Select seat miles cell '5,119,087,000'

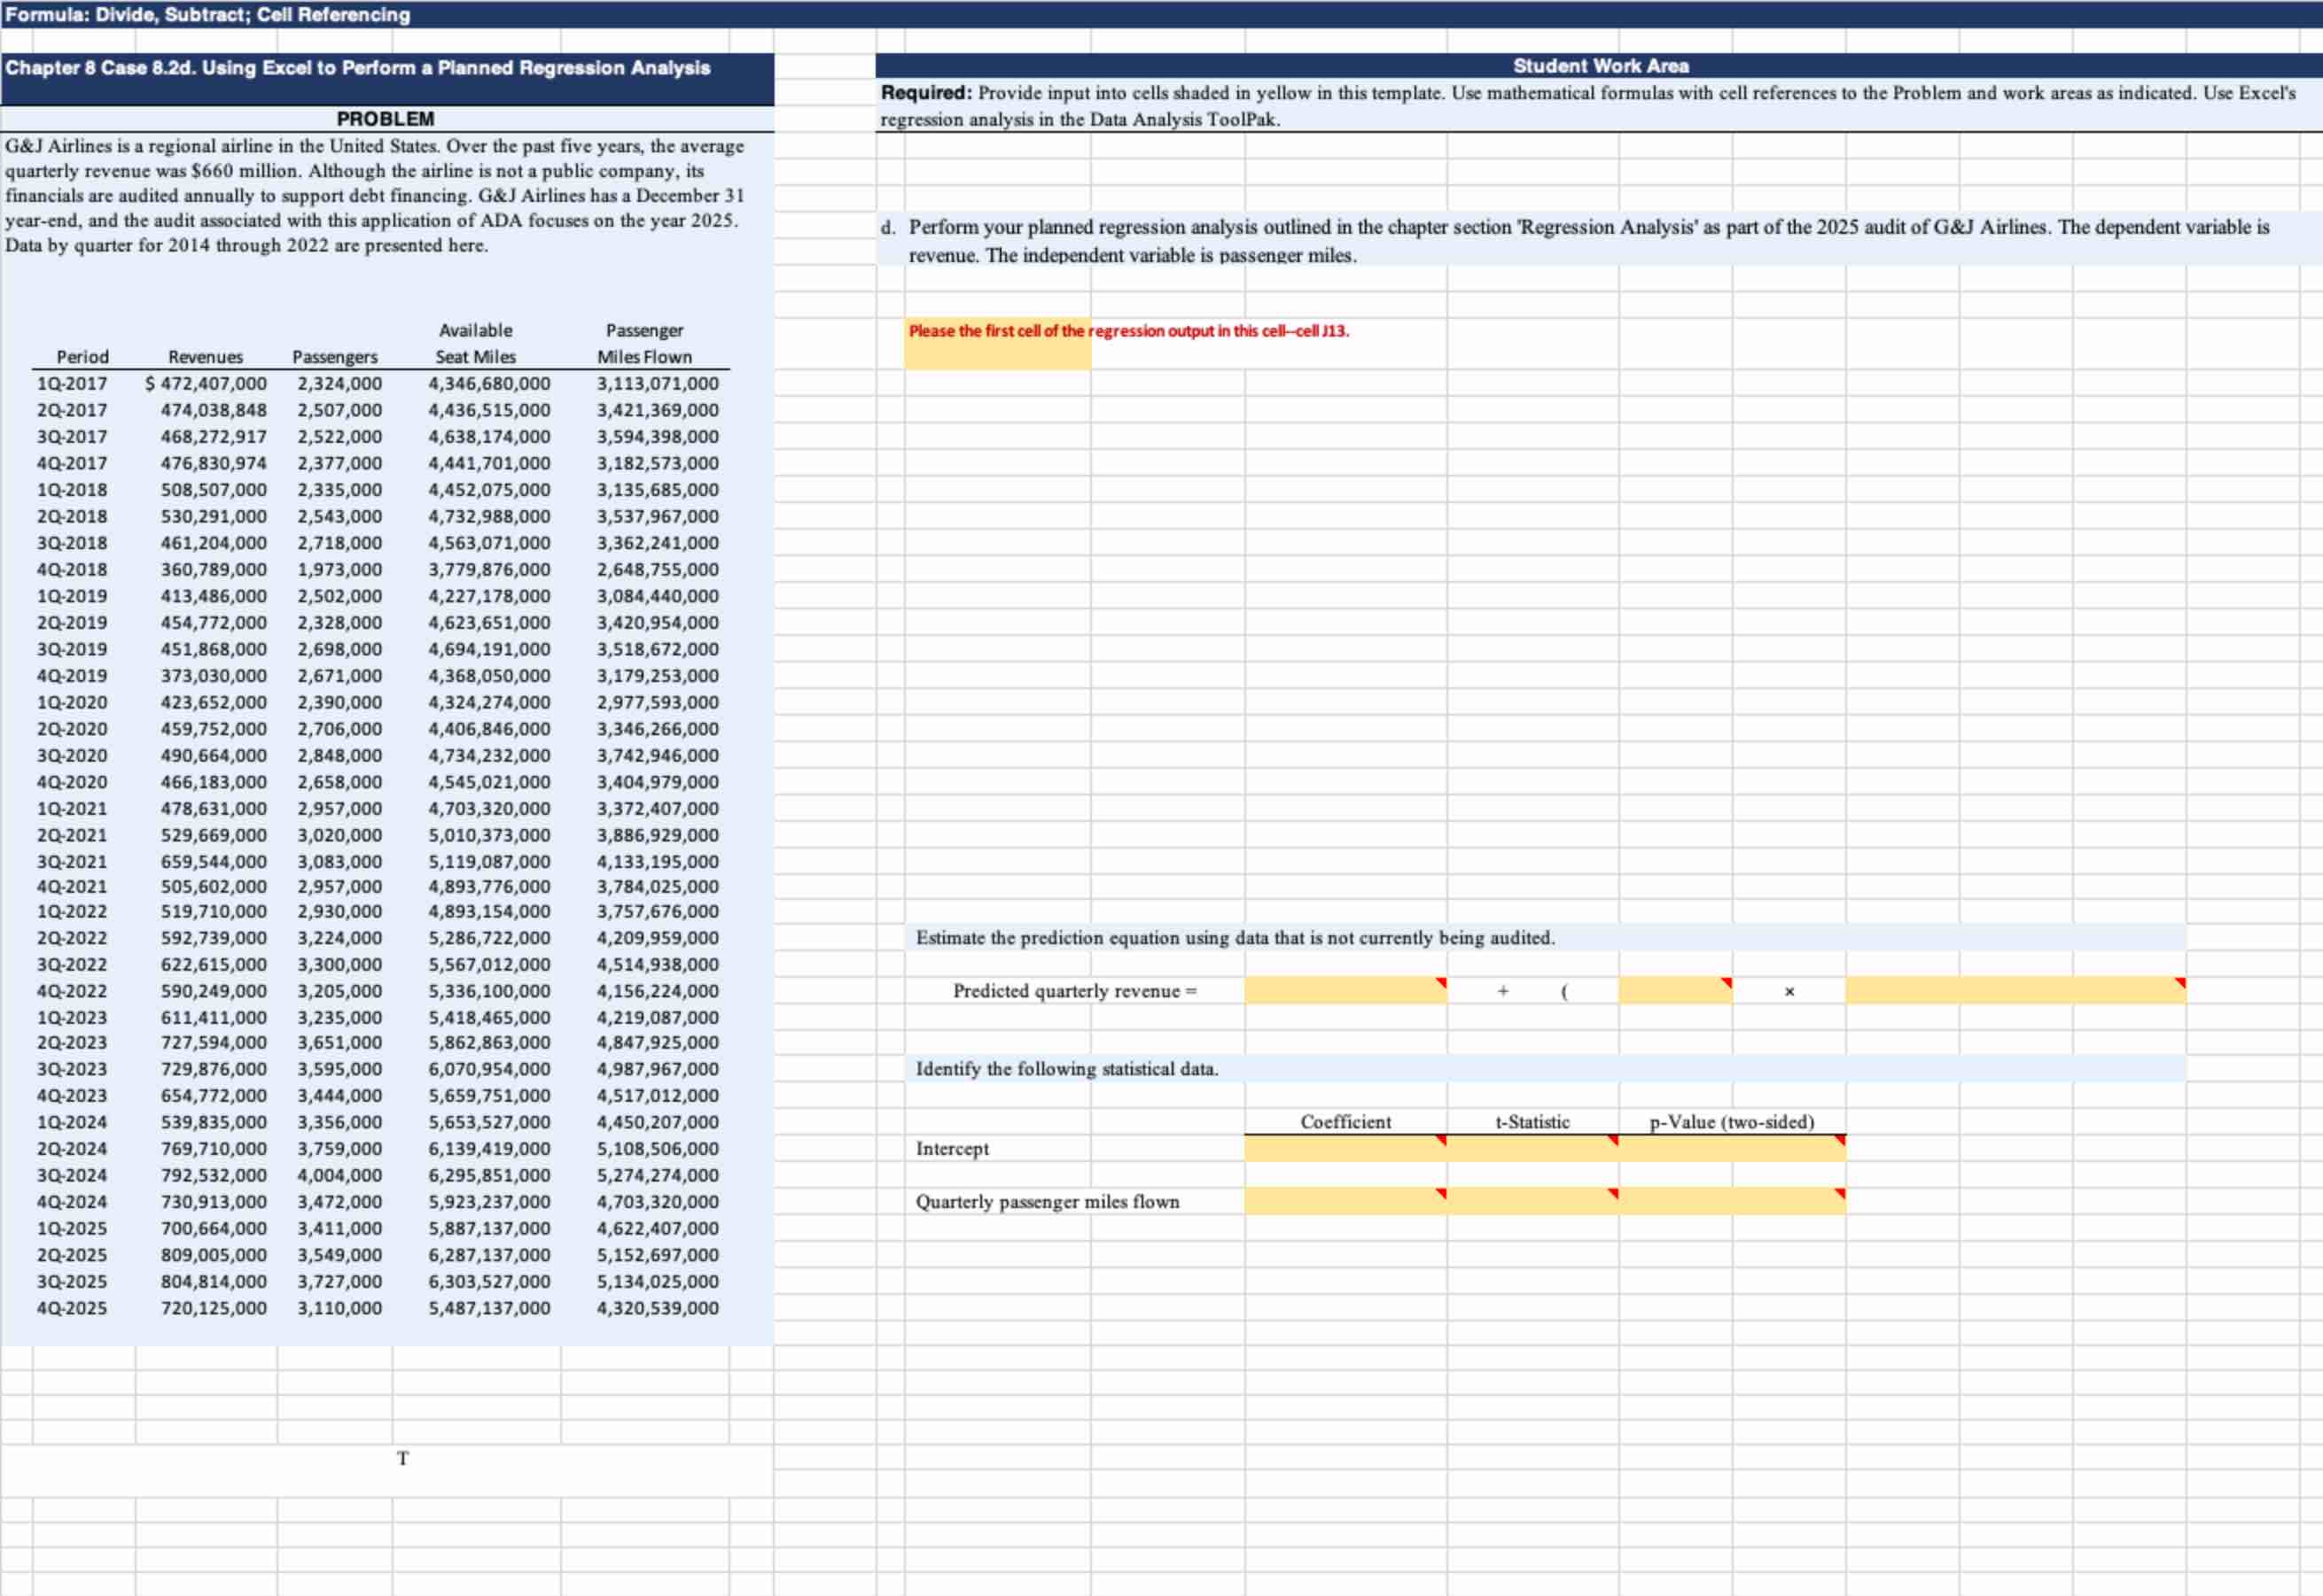click(489, 861)
